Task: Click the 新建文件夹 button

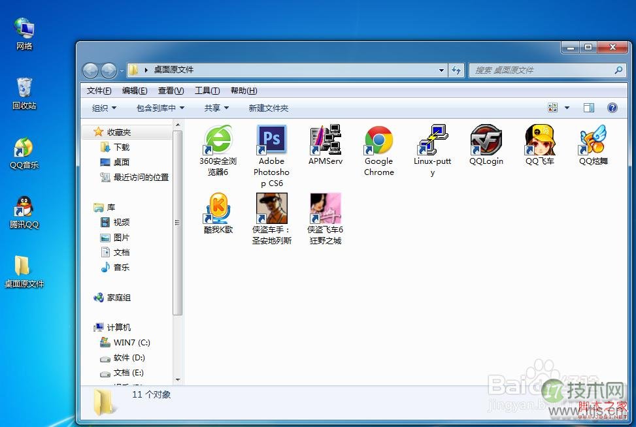Action: [268, 108]
